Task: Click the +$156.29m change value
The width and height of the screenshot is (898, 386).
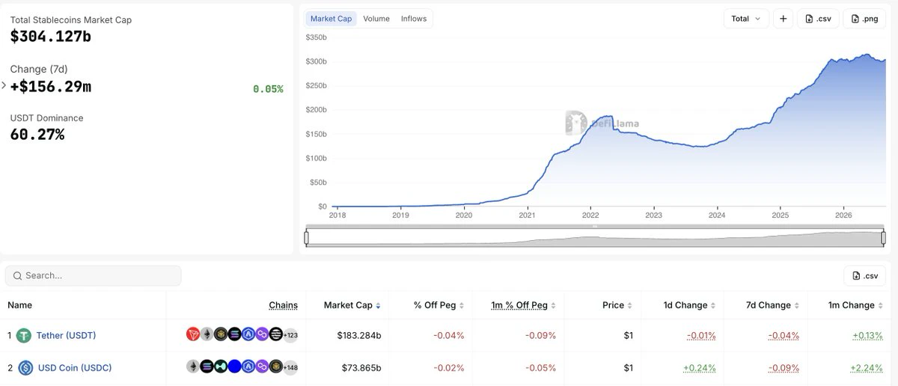Action: [x=51, y=87]
